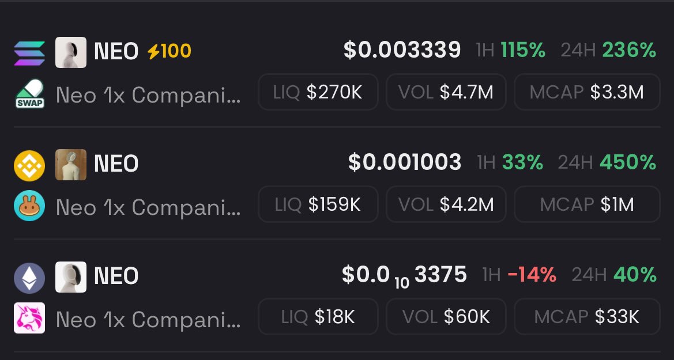Click the MCAP $1M pill
This screenshot has width=674, height=360.
pos(587,204)
